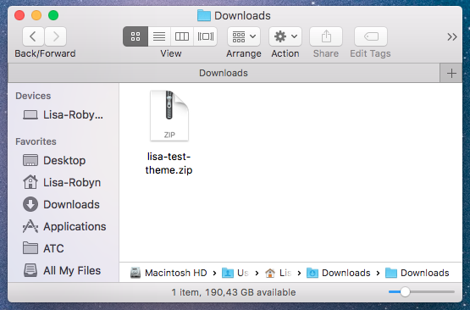Image resolution: width=470 pixels, height=310 pixels.
Task: Switch to Cover Flow view
Action: (x=206, y=36)
